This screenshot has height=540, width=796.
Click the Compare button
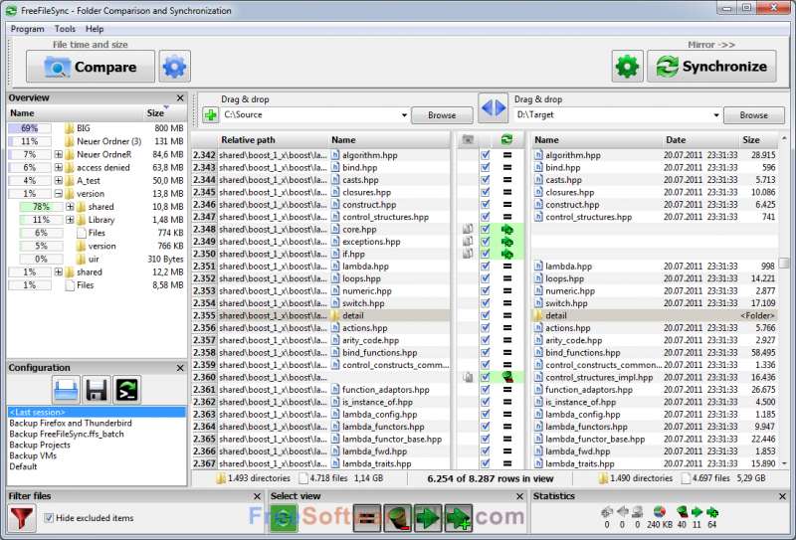point(91,67)
